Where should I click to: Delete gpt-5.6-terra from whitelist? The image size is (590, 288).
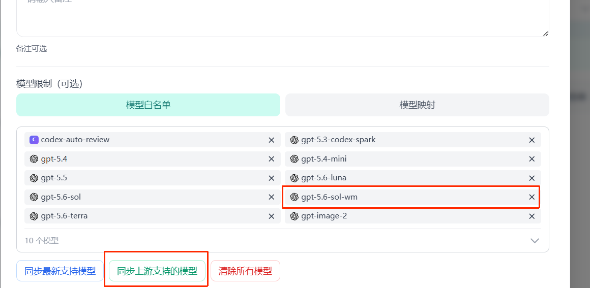point(271,216)
